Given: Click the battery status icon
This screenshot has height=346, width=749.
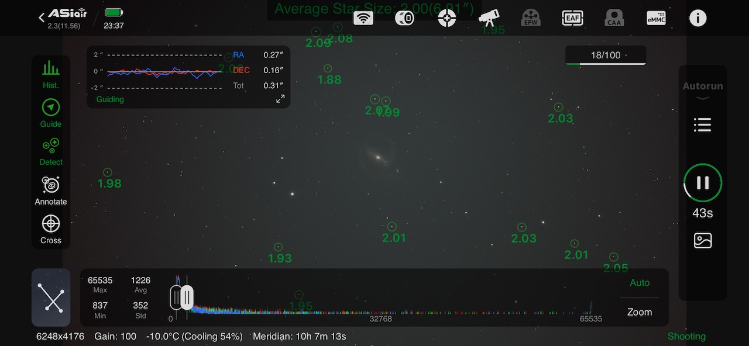Looking at the screenshot, I should coord(115,12).
